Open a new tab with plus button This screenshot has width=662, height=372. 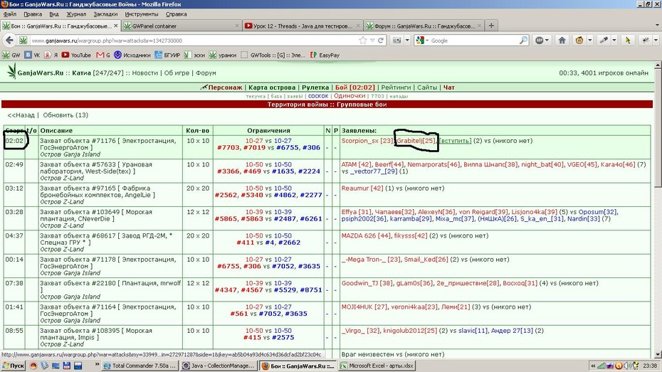click(x=491, y=26)
